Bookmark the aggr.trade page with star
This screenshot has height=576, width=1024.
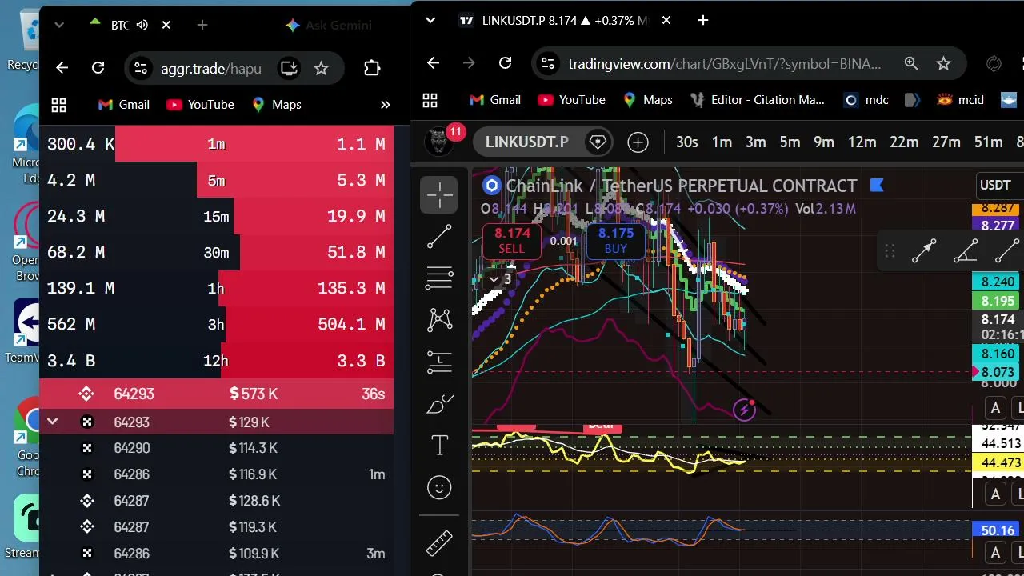click(321, 68)
